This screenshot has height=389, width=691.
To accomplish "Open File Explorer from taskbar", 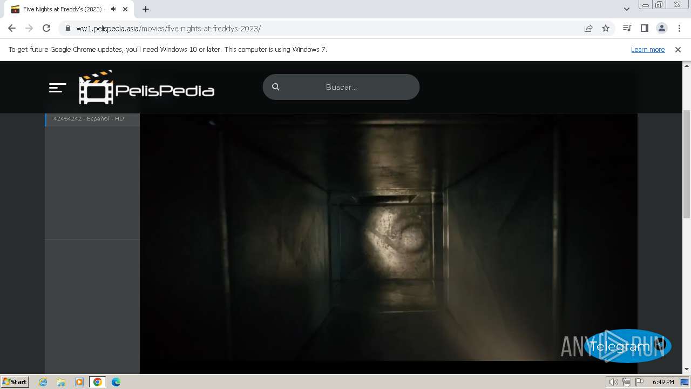I will tap(61, 382).
